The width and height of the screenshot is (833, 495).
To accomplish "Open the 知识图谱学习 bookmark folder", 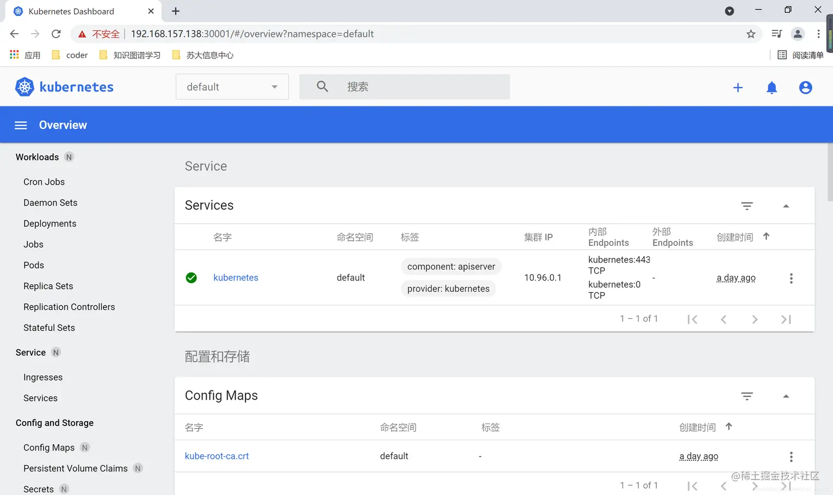I will [129, 55].
